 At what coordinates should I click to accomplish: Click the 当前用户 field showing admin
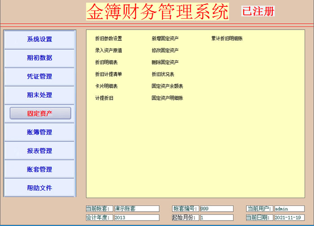290,209
